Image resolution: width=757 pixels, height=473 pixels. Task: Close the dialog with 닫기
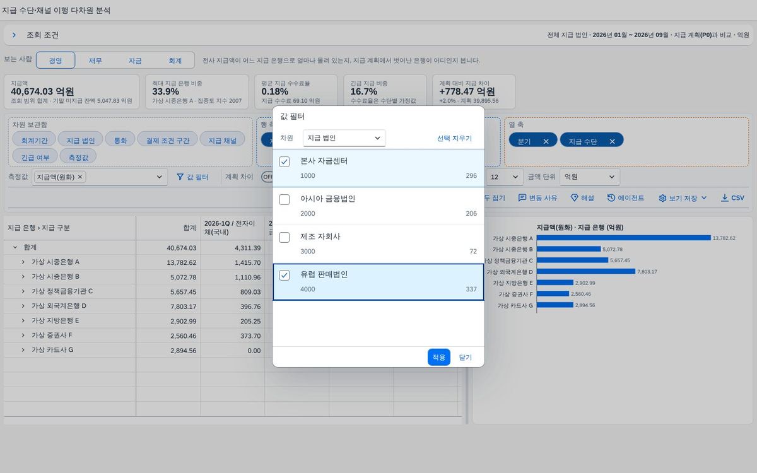466,357
